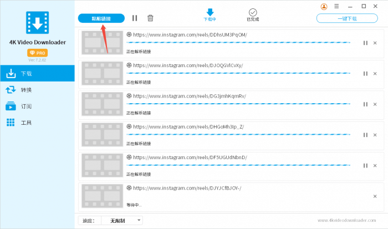Viewport: 388px width, 229px height.
Task: Click thumbnail of the DF5UGUdNbnD reel
Action: click(102, 165)
